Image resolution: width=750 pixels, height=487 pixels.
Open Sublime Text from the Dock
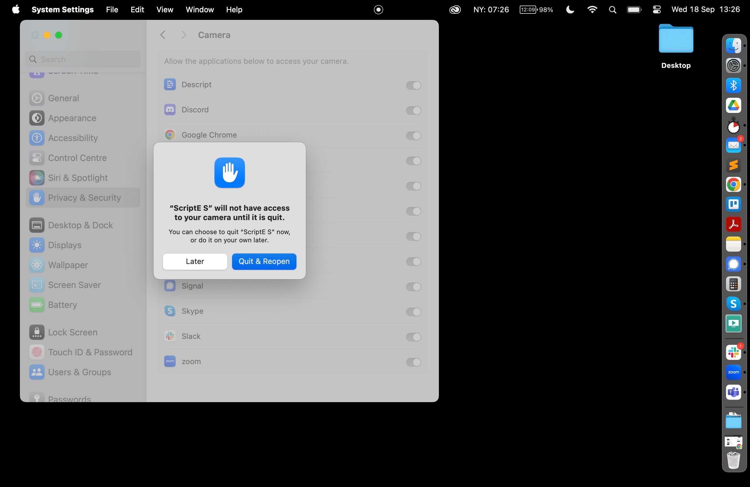tap(733, 165)
